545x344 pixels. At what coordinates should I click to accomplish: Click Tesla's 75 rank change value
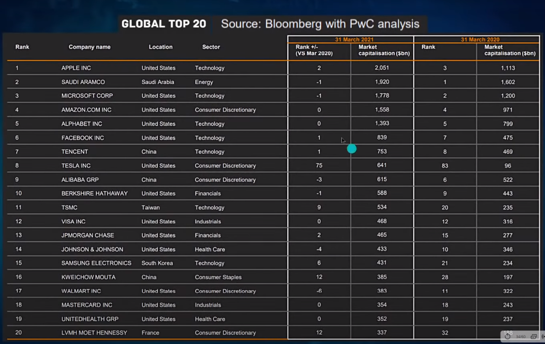click(x=319, y=165)
